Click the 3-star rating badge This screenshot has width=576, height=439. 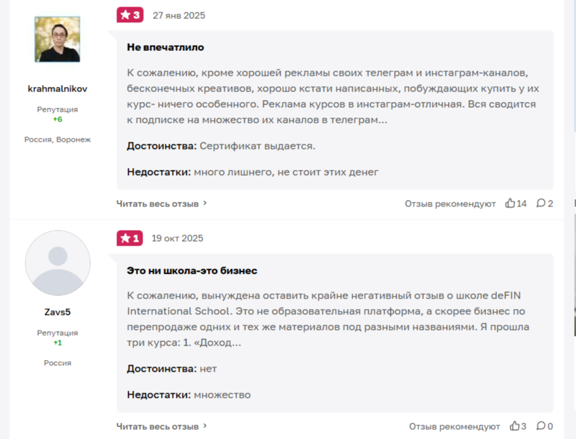[x=130, y=15]
